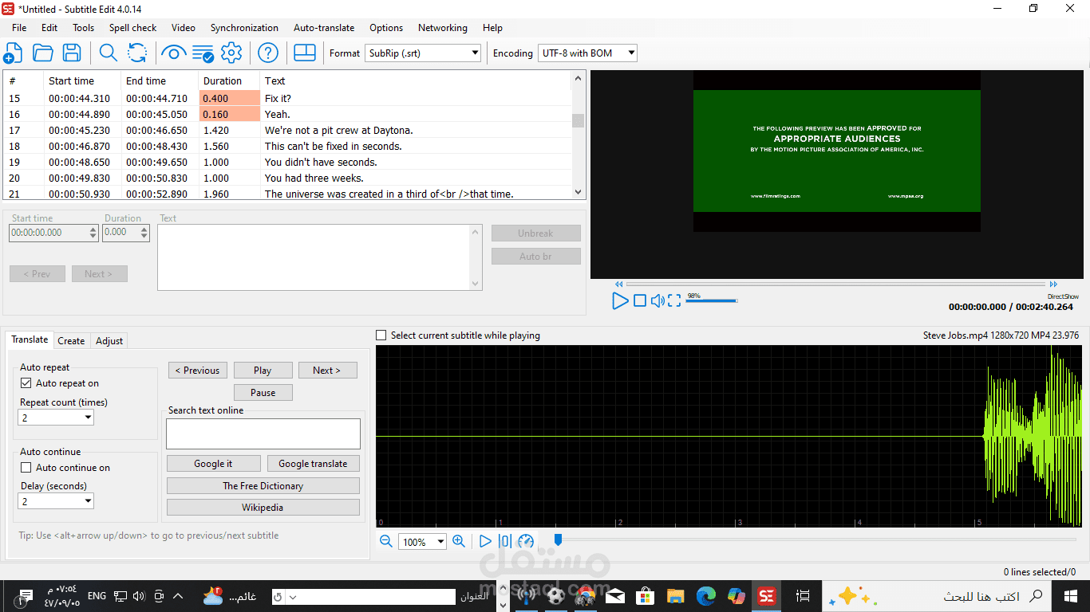
Task: Click the Pause button
Action: click(x=263, y=393)
